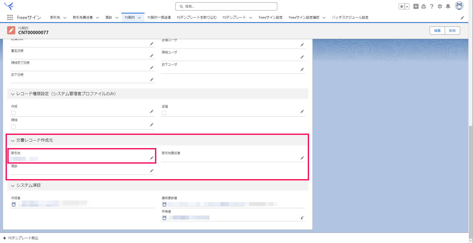Screen dimensions: 473x243
Task: Click the Favorites star icon
Action: (x=402, y=7)
